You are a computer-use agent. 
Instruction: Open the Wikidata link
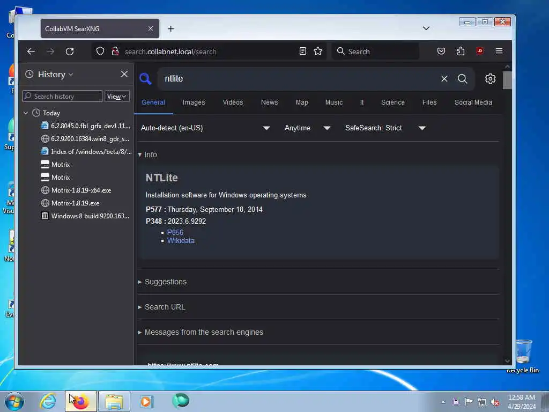[x=181, y=241]
